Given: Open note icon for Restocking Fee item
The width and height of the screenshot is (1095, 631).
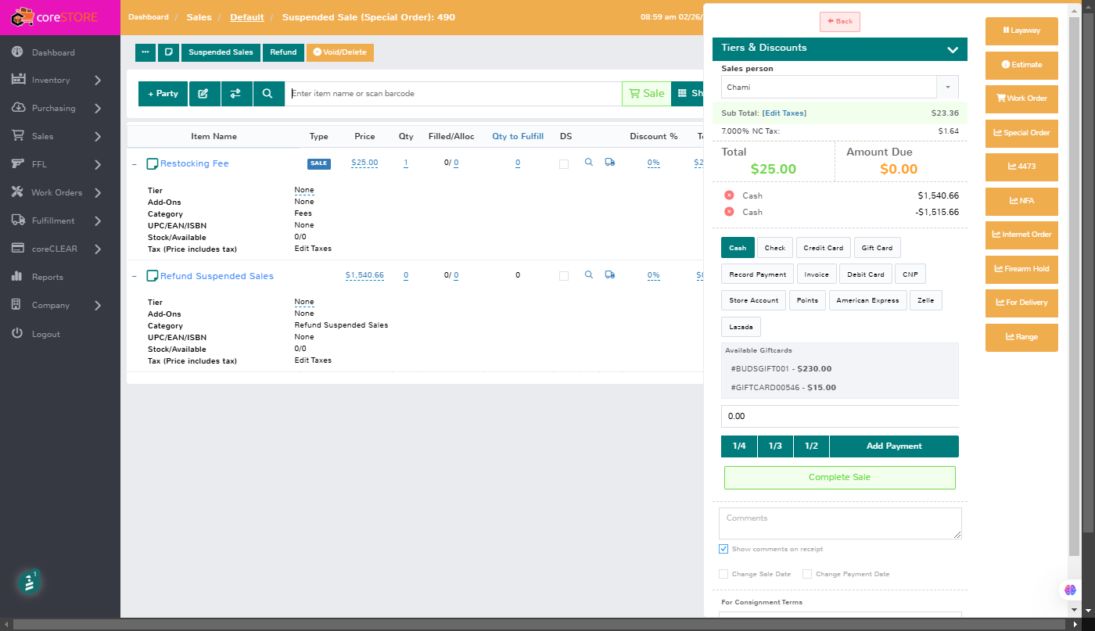Looking at the screenshot, I should tap(153, 164).
